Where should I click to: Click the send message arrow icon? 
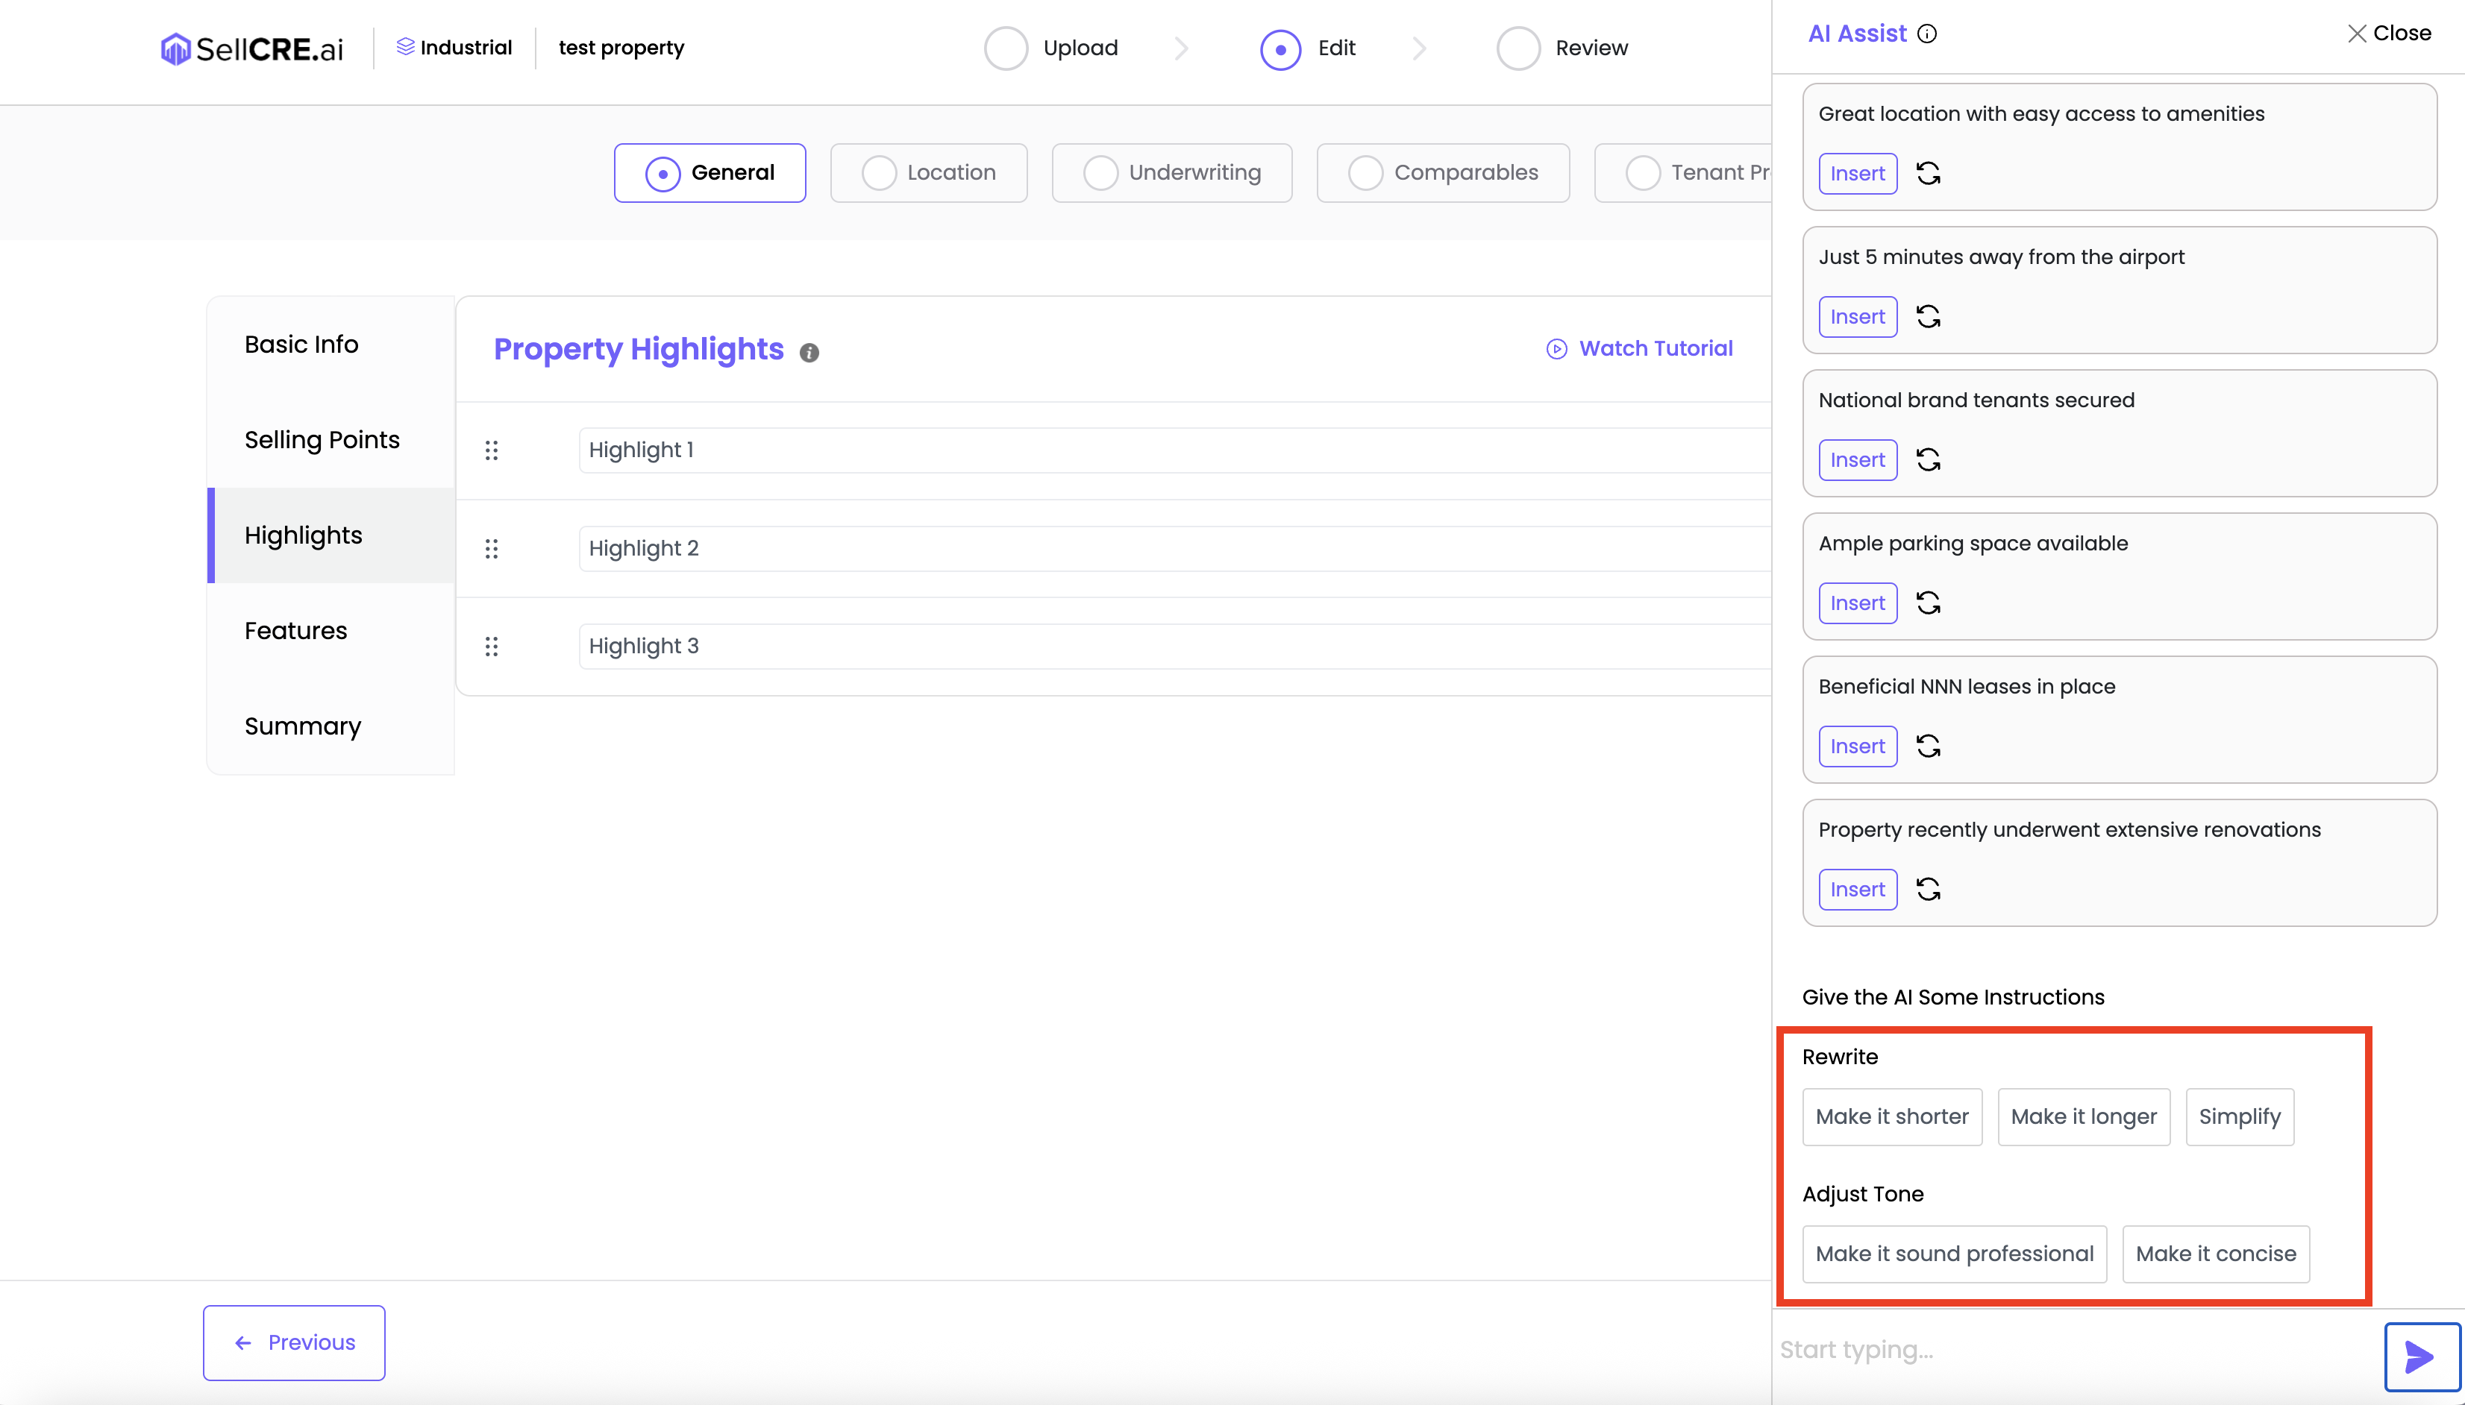pos(2420,1356)
